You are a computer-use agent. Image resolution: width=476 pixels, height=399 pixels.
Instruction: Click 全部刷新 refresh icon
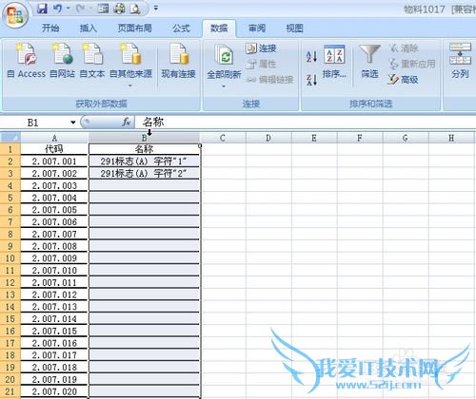click(x=224, y=54)
